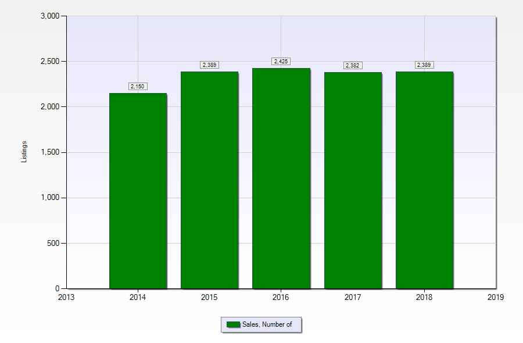Image resolution: width=523 pixels, height=343 pixels.
Task: Click the 2015 sales bar
Action: click(x=209, y=180)
